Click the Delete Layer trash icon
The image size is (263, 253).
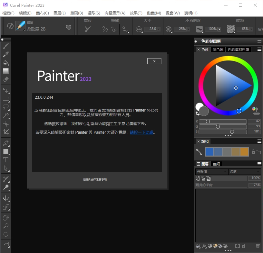click(257, 246)
